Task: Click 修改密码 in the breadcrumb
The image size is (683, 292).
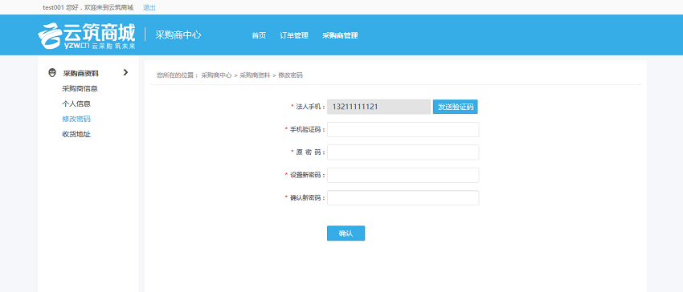Action: (291, 75)
